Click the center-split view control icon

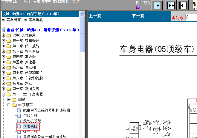point(171,5)
